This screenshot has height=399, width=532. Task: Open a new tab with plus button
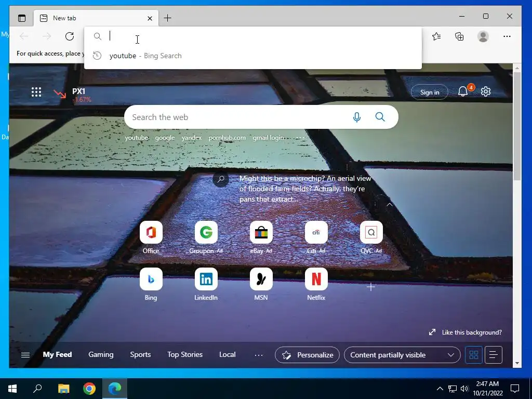168,18
